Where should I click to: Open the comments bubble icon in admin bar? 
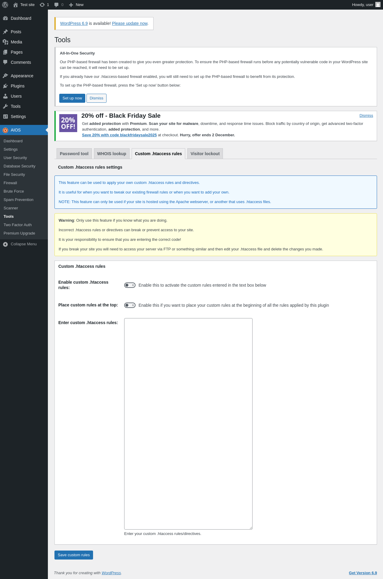click(x=56, y=5)
